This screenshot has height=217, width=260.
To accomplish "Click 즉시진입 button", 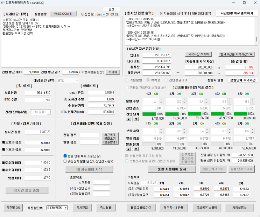I will click(x=82, y=208).
